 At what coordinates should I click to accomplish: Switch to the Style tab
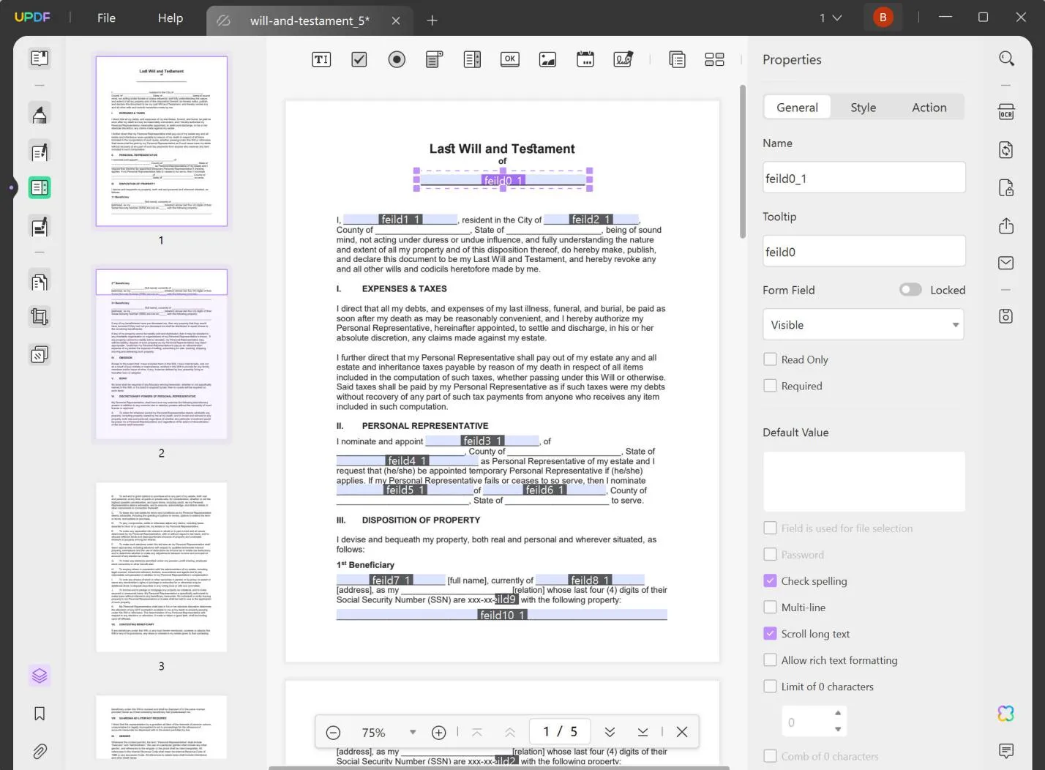[863, 108]
